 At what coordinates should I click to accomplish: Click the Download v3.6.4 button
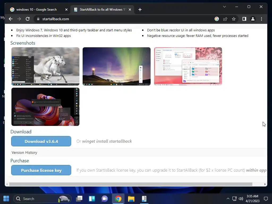[x=41, y=141]
